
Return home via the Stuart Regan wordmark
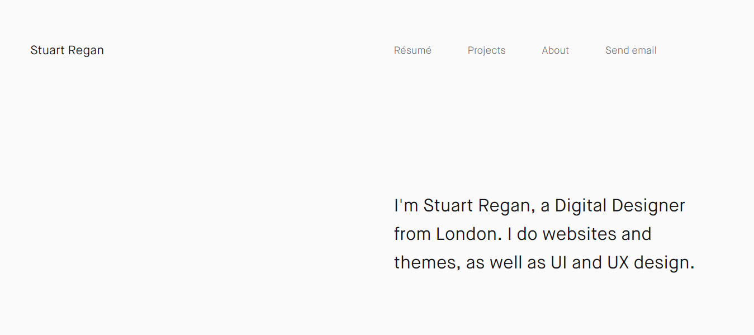67,50
